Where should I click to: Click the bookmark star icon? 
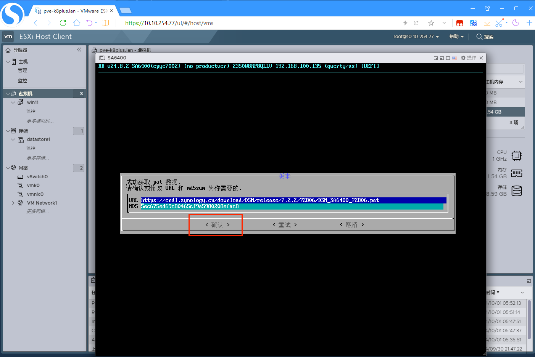(x=431, y=23)
